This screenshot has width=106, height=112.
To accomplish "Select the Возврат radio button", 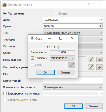I will 55,13.
